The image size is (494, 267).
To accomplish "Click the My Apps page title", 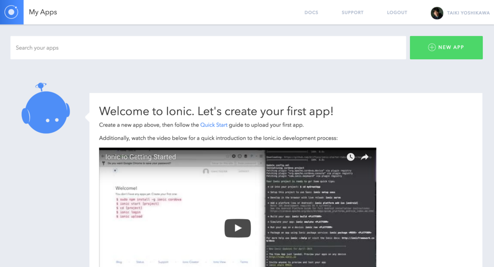I will tap(43, 12).
